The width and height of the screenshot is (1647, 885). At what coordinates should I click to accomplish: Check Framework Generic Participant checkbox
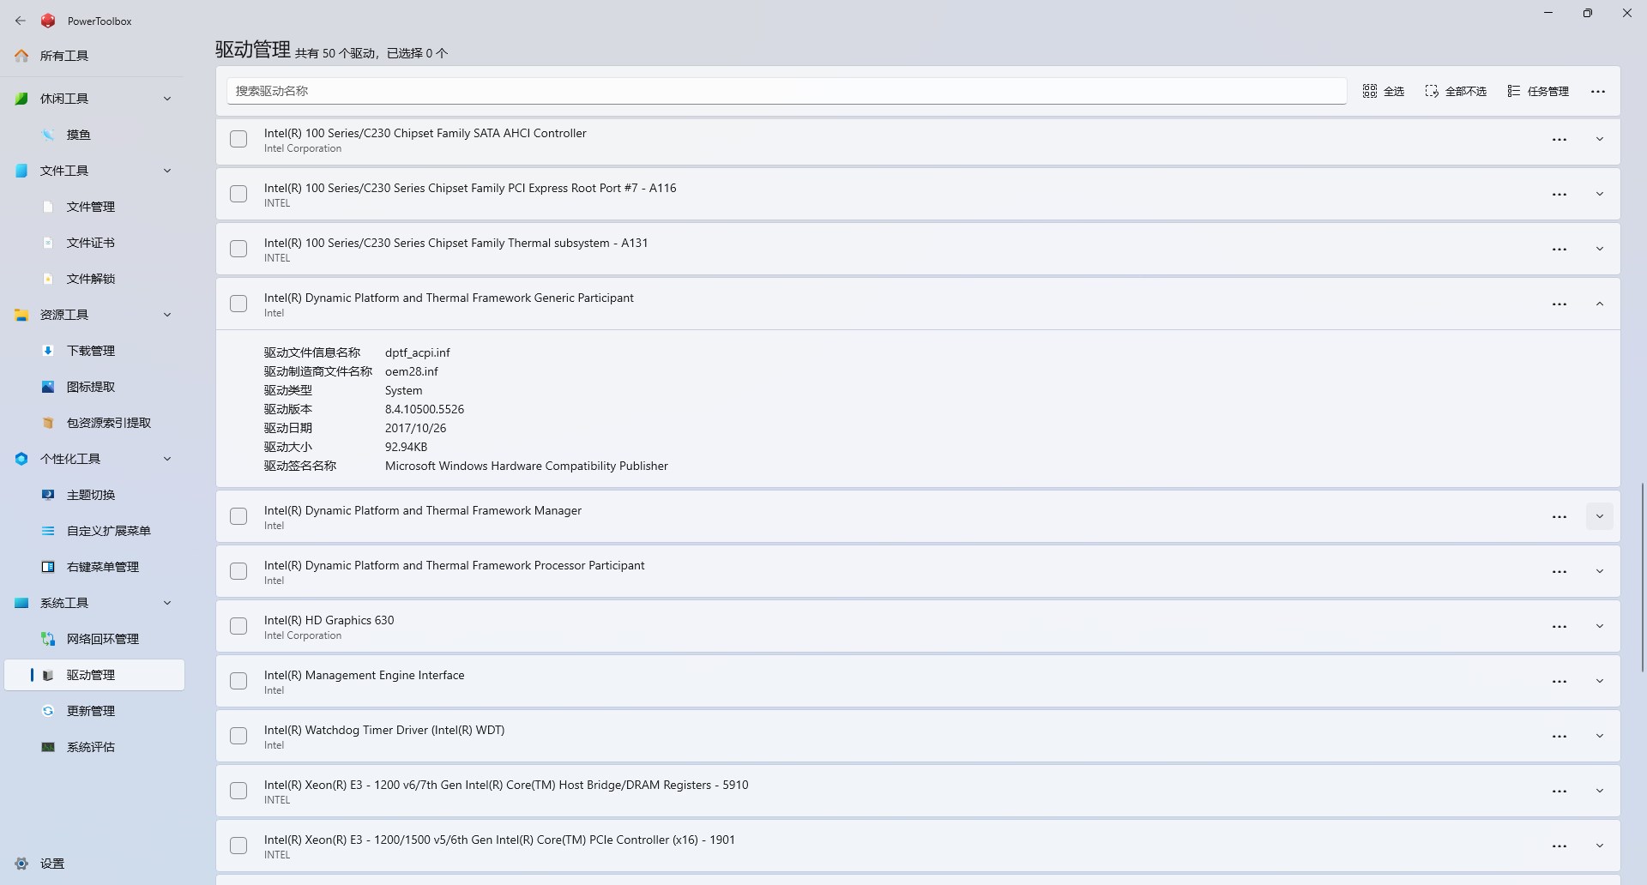[238, 304]
